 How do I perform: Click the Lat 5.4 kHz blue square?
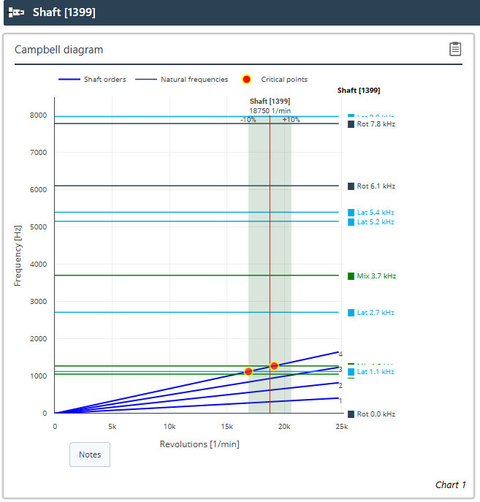[351, 213]
